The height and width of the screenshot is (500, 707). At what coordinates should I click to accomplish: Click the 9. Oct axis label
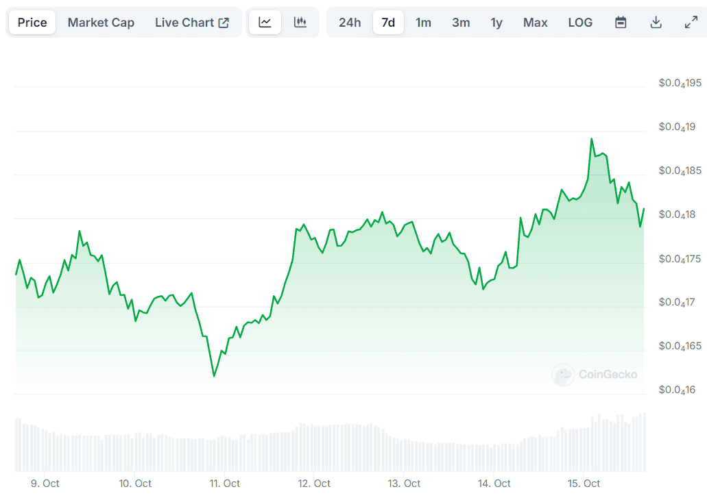[45, 484]
